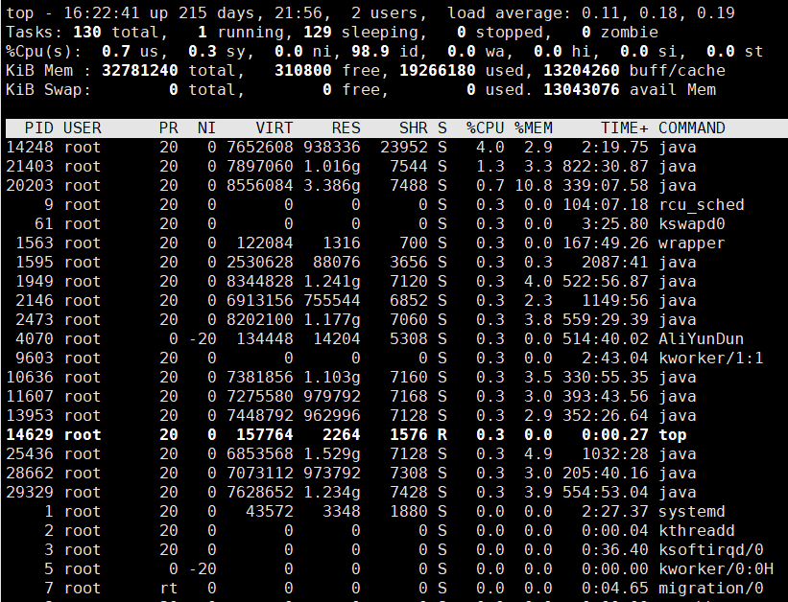Viewport: 788px width, 602px height.
Task: Click the bold top command entry
Action: [x=673, y=435]
